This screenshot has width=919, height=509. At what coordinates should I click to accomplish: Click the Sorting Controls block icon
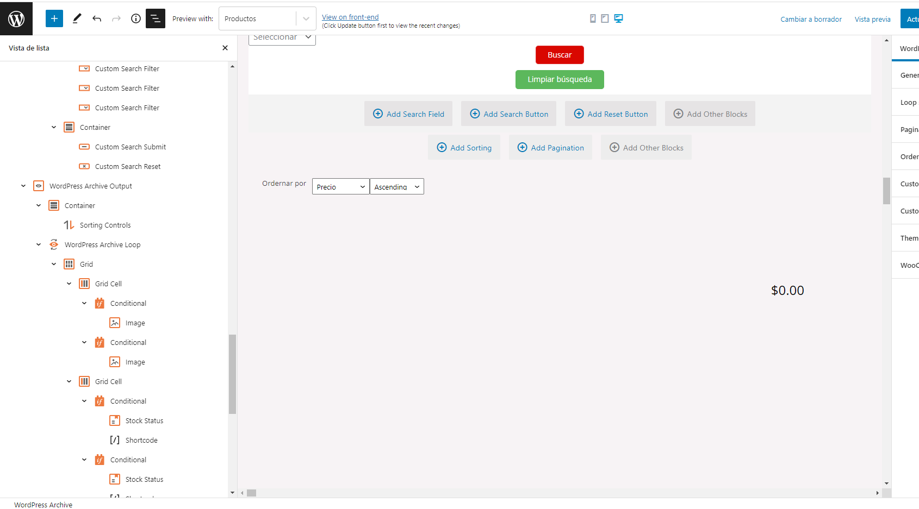(69, 225)
